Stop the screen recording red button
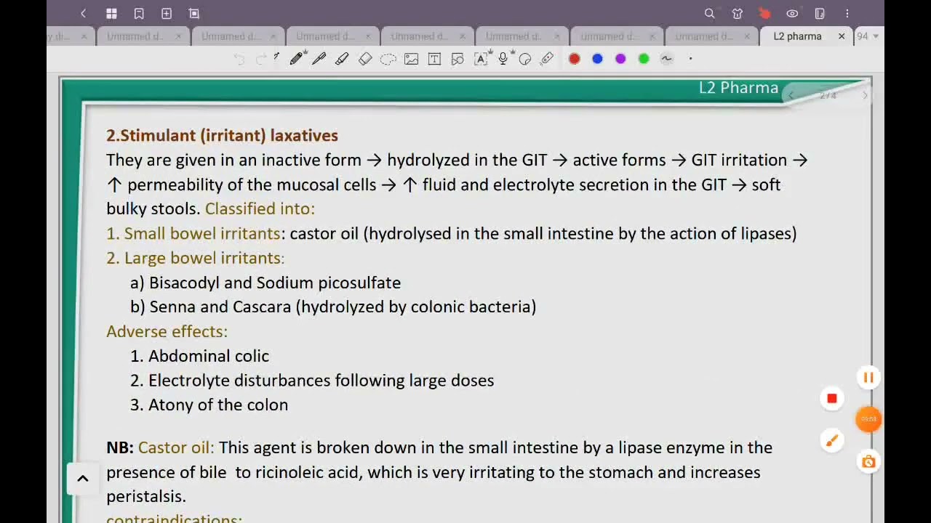 point(832,398)
